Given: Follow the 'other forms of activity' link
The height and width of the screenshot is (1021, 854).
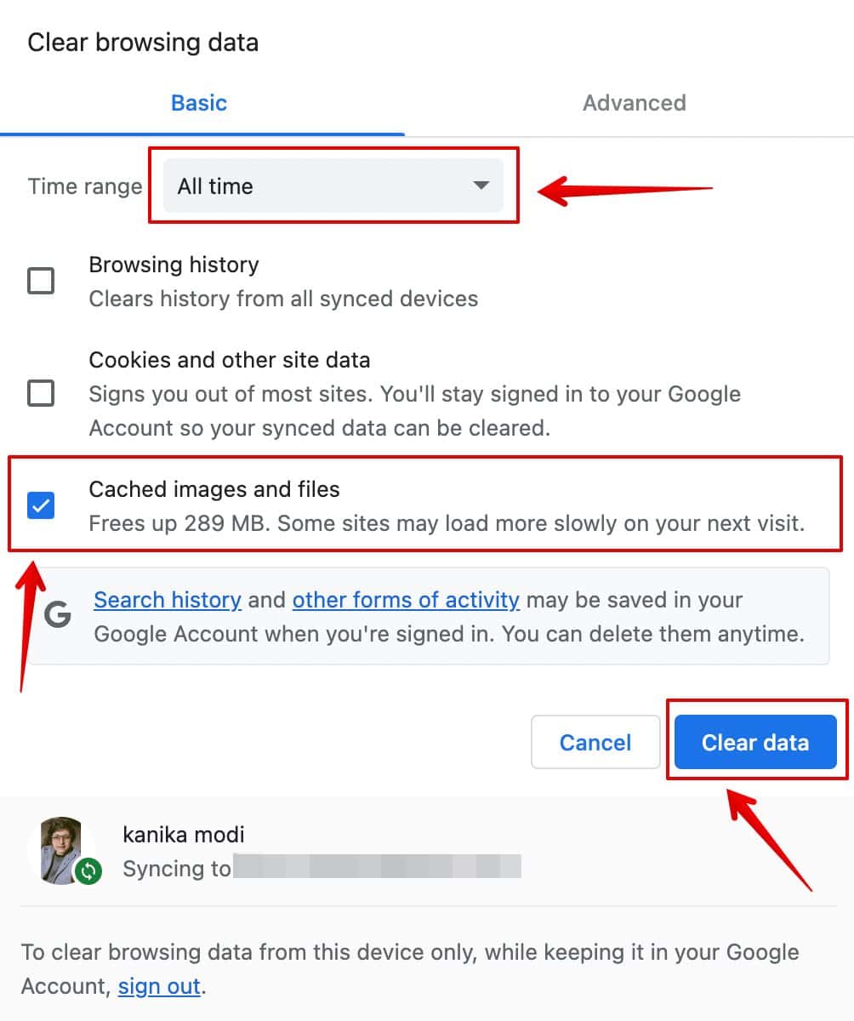Looking at the screenshot, I should [406, 600].
